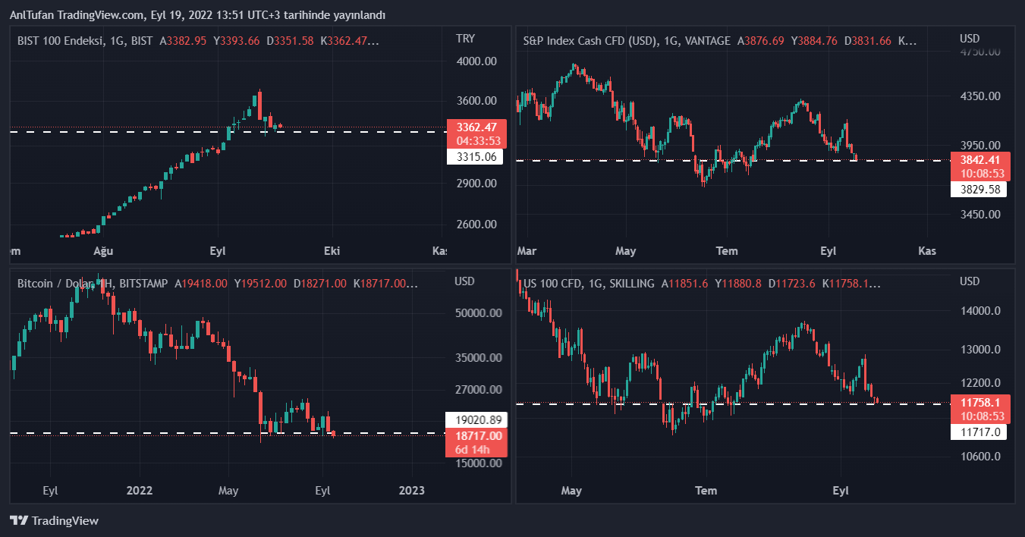The height and width of the screenshot is (537, 1025).
Task: Click the 2022 label on Bitcoin time axis
Action: point(140,491)
